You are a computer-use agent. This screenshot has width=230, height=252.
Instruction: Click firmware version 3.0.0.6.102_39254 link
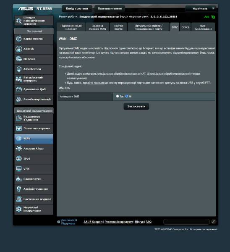pos(164,16)
